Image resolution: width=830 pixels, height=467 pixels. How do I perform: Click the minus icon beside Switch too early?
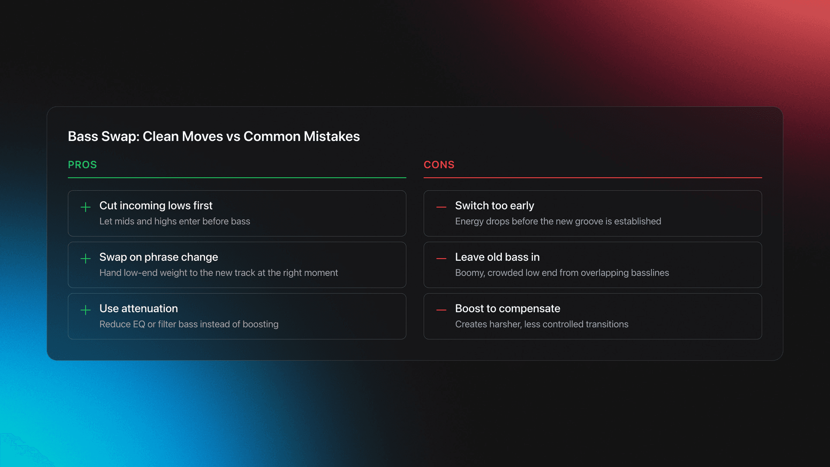441,207
